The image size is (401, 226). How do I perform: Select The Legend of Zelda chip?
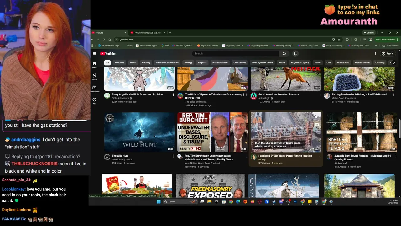[262, 62]
